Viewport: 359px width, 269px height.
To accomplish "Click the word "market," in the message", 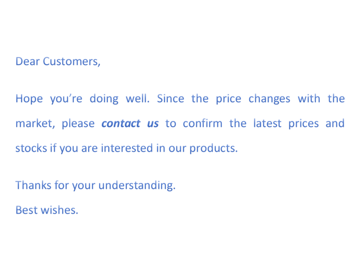I will [36, 124].
